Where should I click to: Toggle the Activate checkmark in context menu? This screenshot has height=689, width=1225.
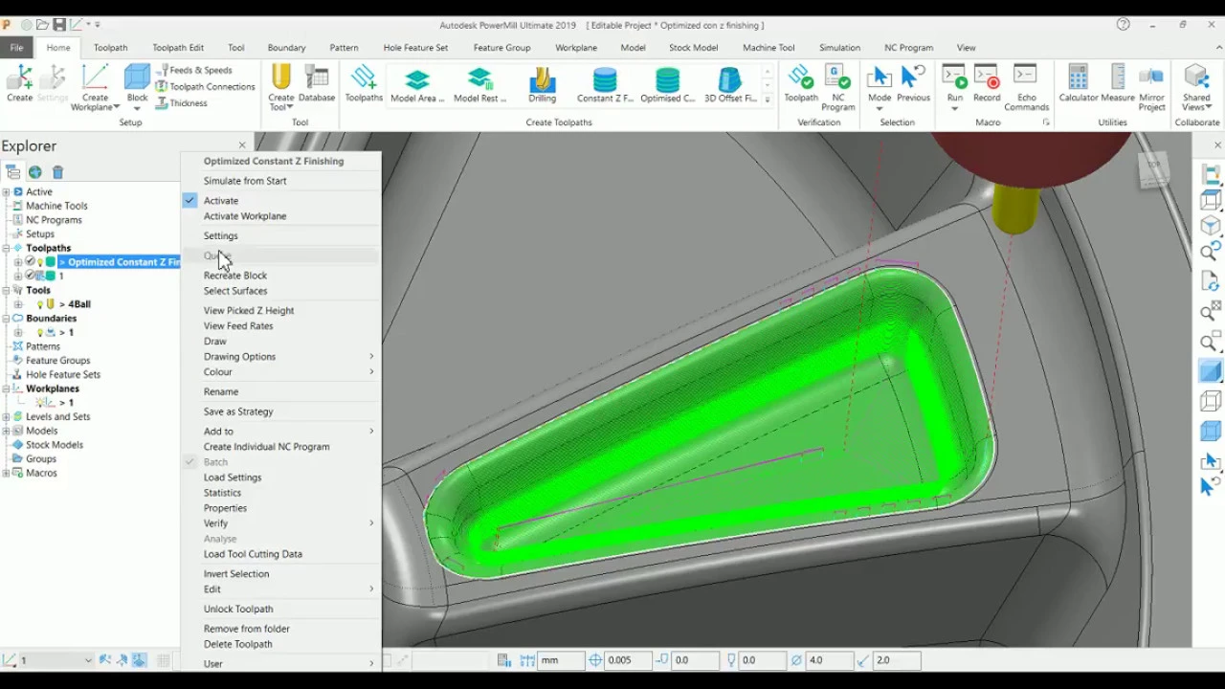pyautogui.click(x=189, y=201)
